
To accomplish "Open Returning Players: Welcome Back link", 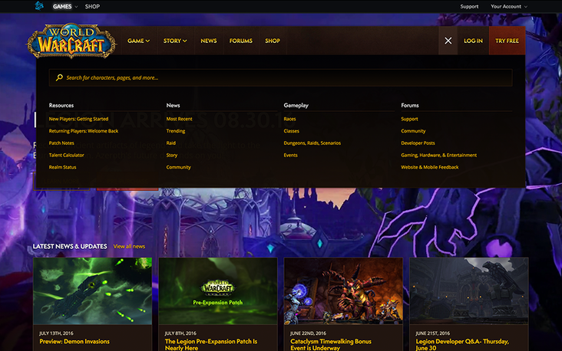I will [84, 131].
